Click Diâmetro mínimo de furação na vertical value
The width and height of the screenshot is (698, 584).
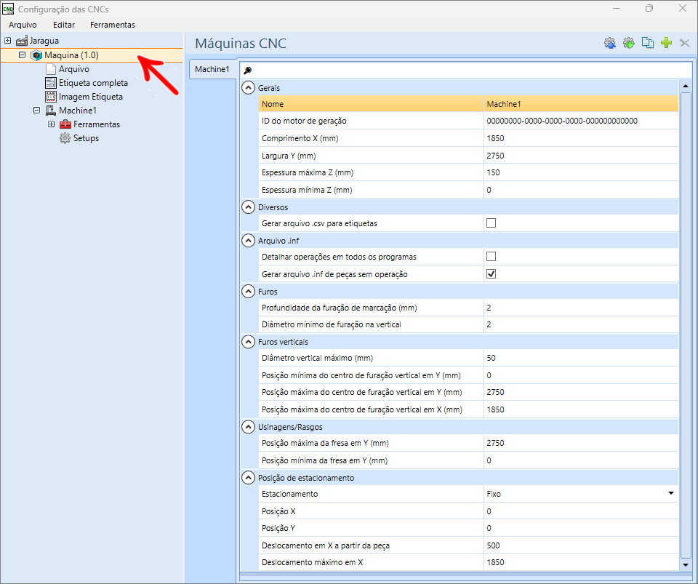point(581,324)
